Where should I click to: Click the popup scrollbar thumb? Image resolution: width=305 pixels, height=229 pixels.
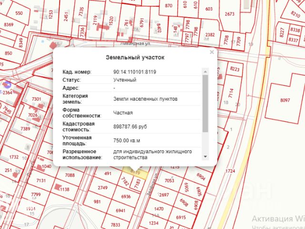point(205,104)
